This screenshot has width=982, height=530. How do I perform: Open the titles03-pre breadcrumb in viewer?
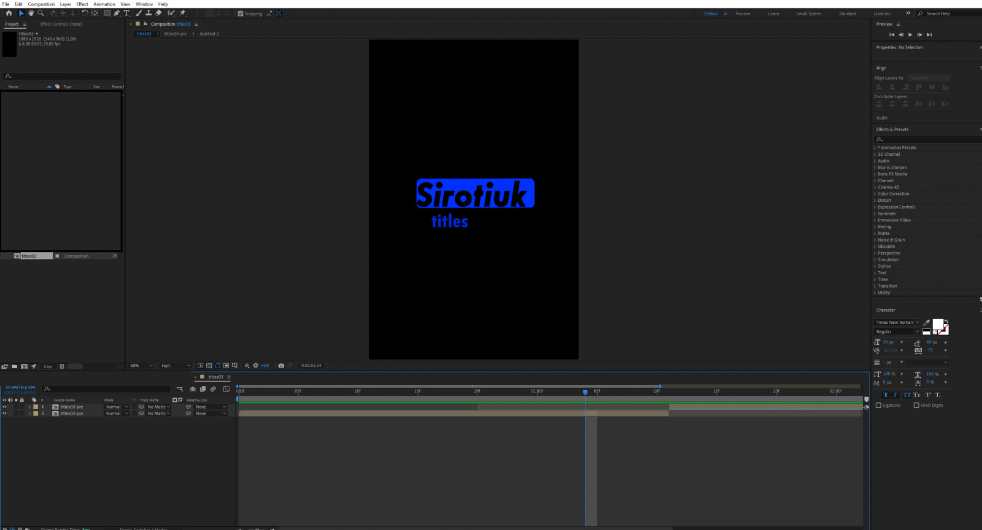tap(176, 34)
